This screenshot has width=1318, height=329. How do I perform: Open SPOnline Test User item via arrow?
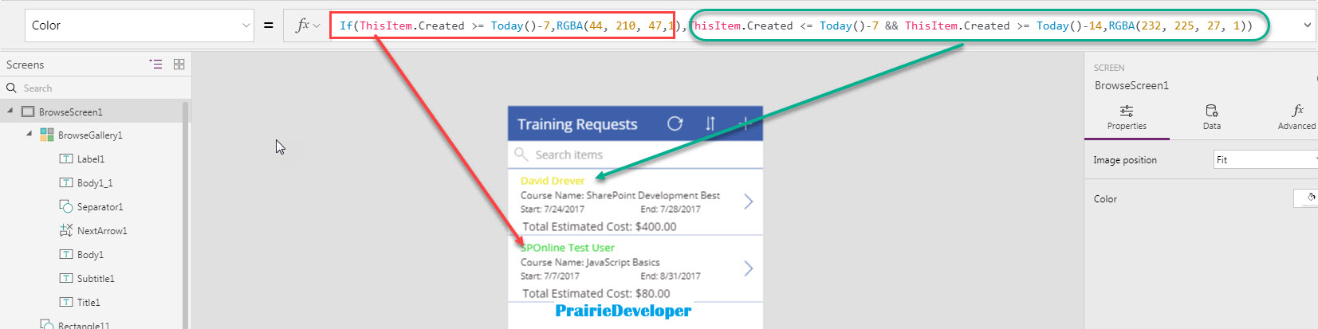[x=748, y=268]
